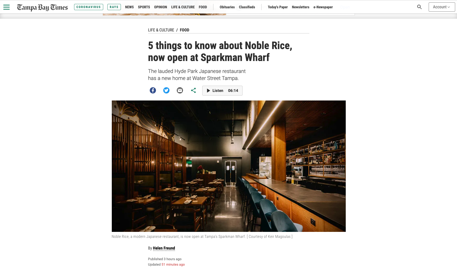Play the Listen audio button
The width and height of the screenshot is (457, 269).
click(x=222, y=91)
